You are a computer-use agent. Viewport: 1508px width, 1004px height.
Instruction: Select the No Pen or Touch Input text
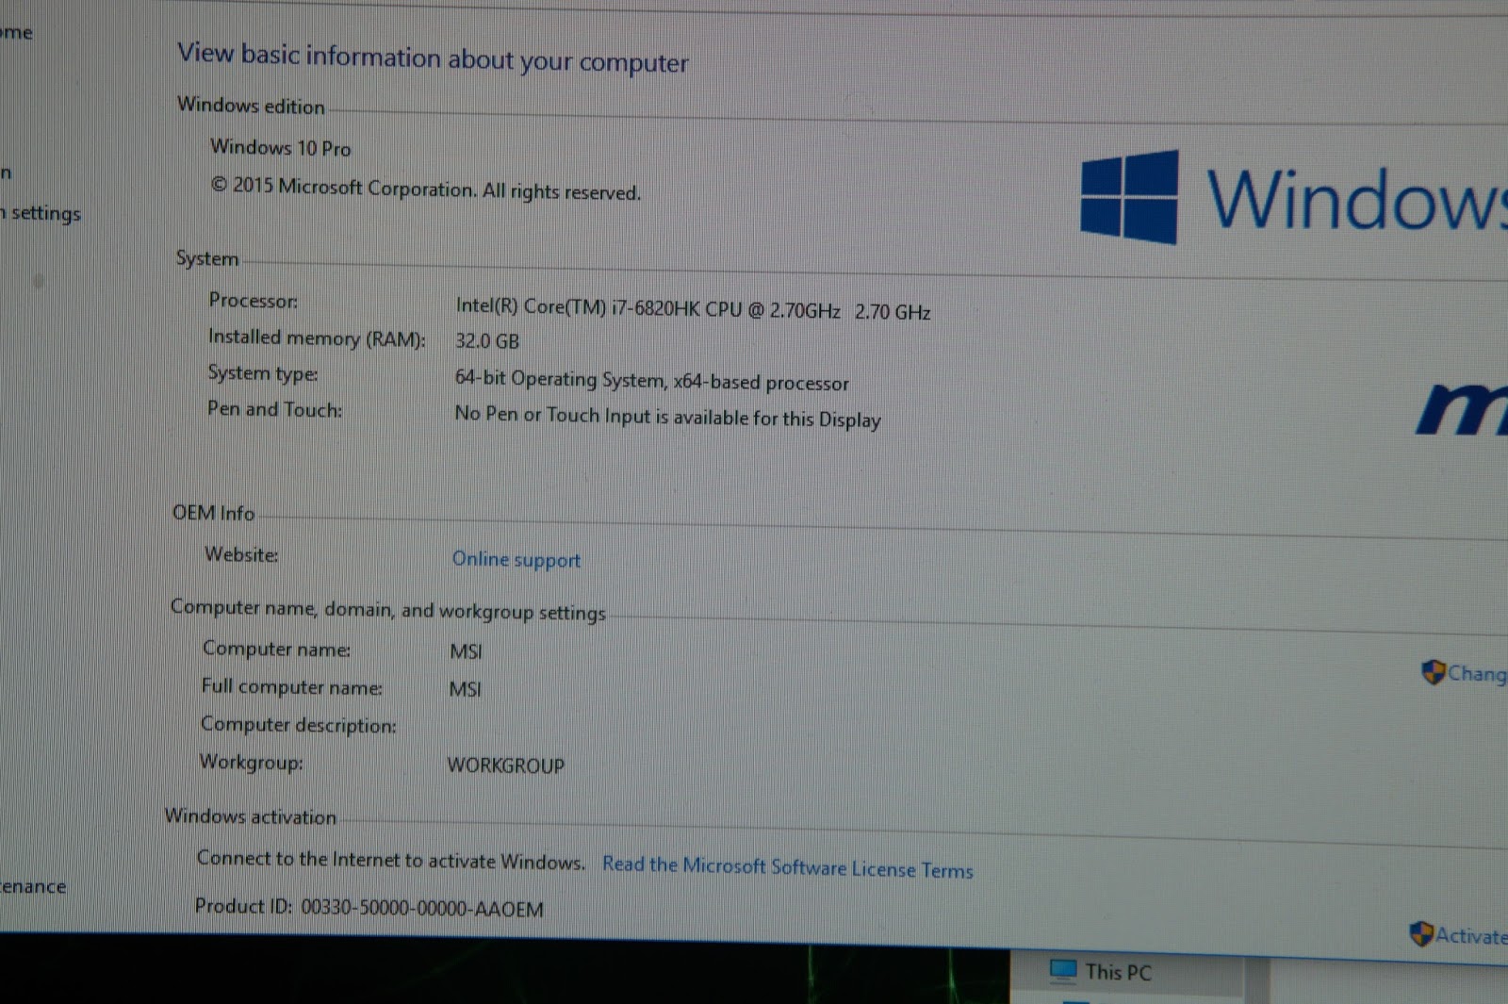[667, 417]
